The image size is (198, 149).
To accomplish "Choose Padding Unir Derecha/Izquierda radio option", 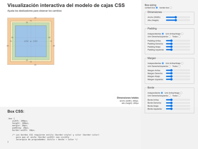I will [x=170, y=37].
